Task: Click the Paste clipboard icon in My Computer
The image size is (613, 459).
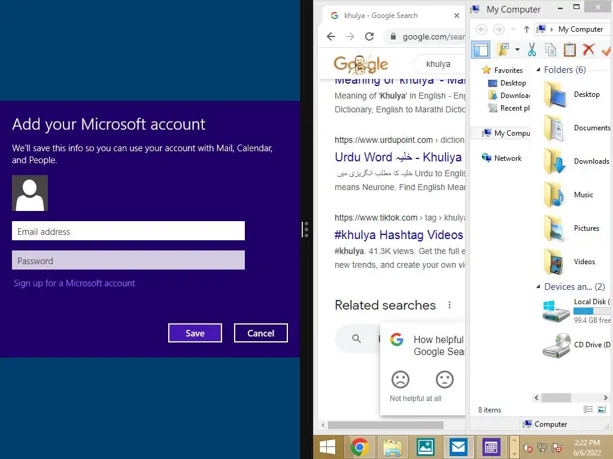Action: (x=570, y=50)
